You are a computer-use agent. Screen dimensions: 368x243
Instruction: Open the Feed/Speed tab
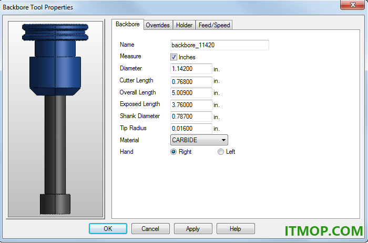[x=214, y=25]
